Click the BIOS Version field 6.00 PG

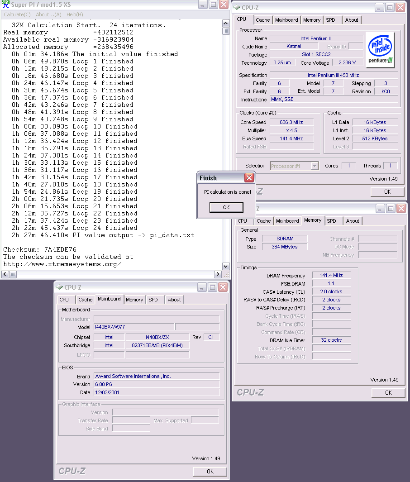click(157, 384)
